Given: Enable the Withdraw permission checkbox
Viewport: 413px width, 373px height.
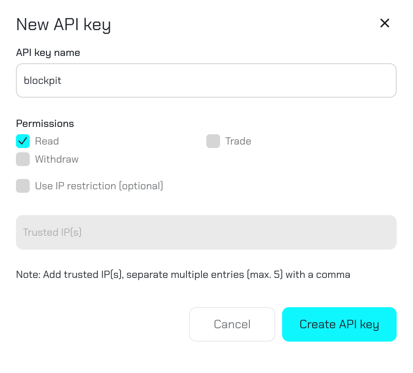Looking at the screenshot, I should (x=23, y=159).
